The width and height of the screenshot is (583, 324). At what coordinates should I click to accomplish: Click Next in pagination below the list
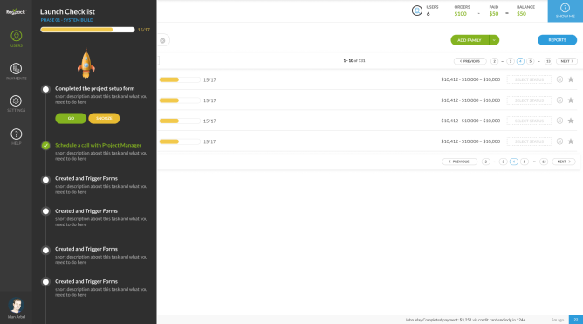coord(564,162)
